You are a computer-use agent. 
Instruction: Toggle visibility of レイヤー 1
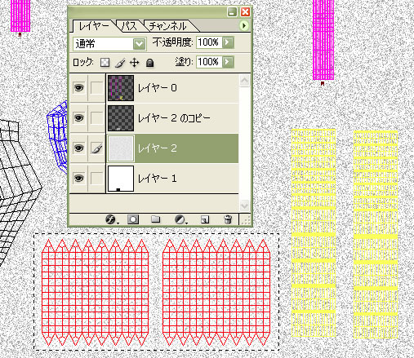tap(79, 179)
